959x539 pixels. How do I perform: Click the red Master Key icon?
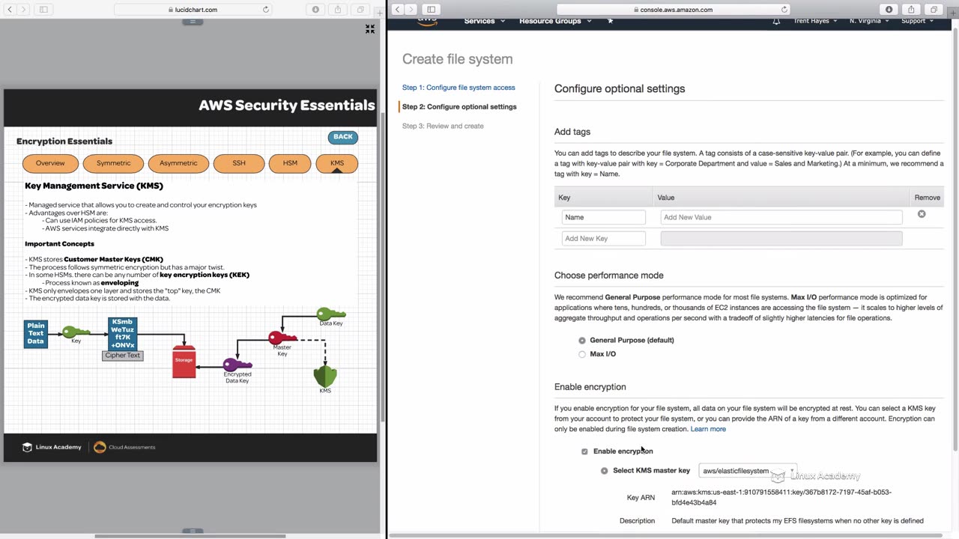tap(282, 338)
